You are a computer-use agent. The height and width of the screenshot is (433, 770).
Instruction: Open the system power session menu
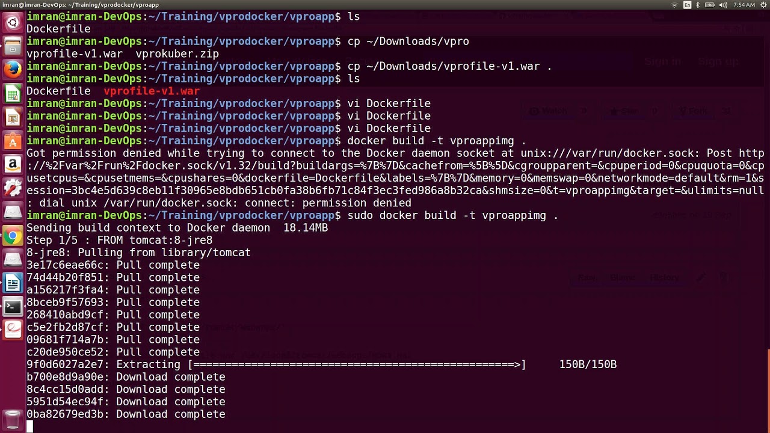point(763,5)
